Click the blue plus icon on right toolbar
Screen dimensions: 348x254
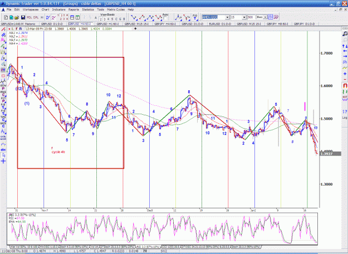click(345, 74)
